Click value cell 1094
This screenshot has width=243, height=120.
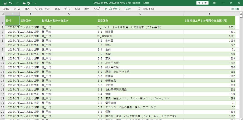tap(209, 41)
